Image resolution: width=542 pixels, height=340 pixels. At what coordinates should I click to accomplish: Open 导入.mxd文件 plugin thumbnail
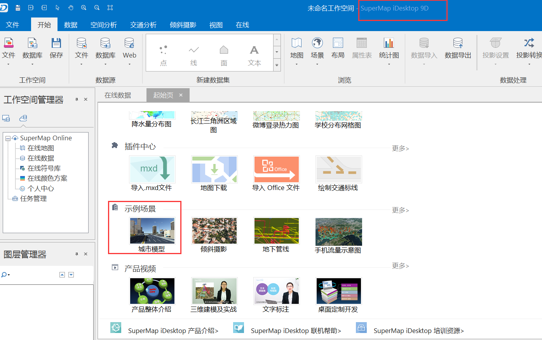tap(152, 169)
